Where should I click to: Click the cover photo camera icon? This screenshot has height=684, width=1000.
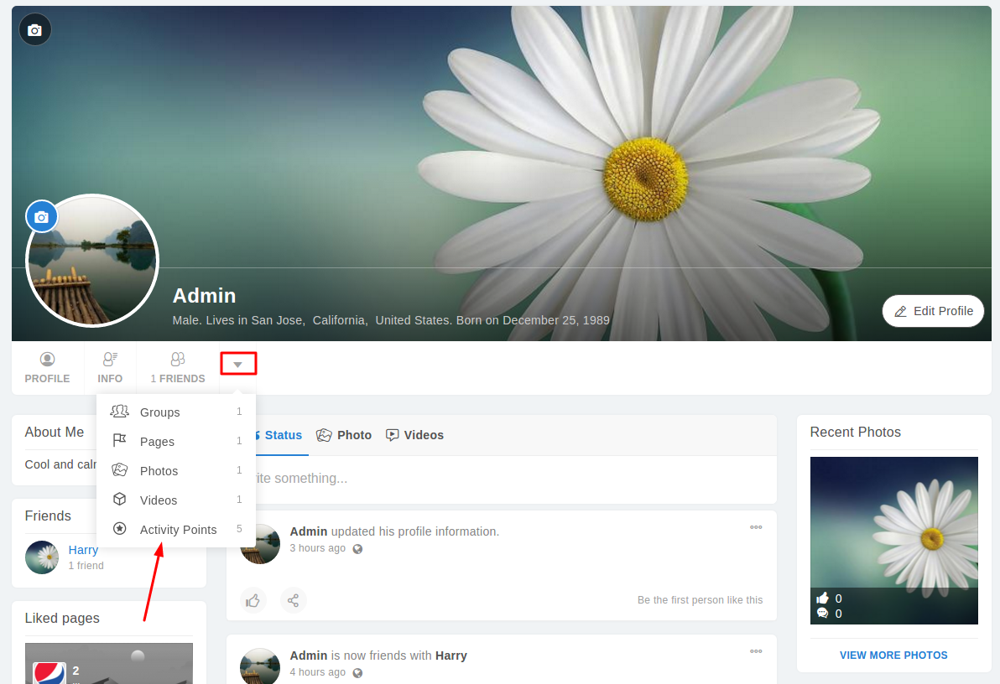click(x=34, y=30)
